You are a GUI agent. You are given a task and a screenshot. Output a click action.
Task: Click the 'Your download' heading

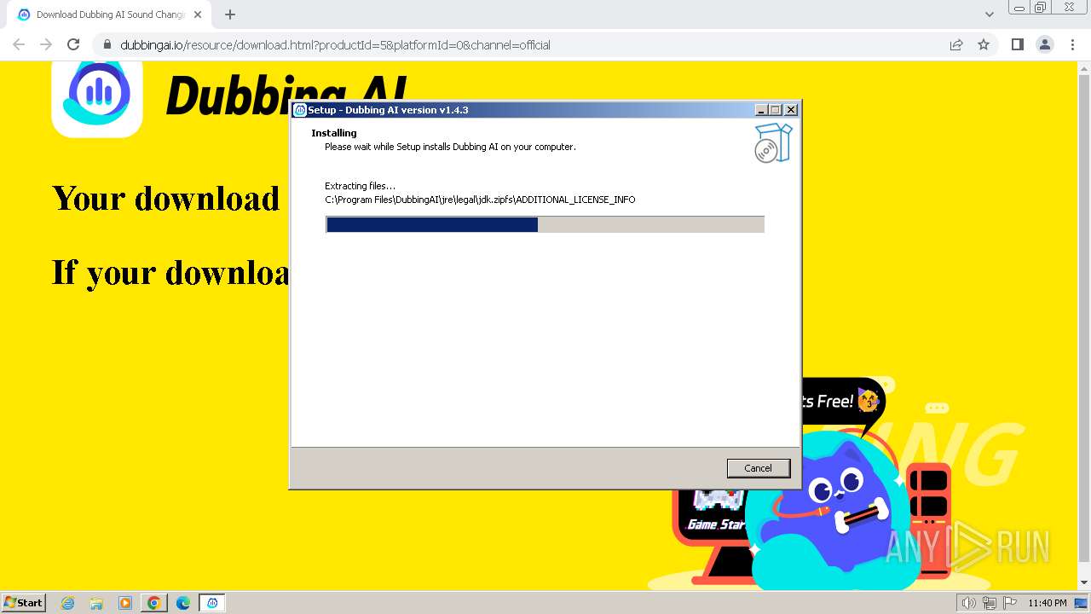tap(166, 199)
